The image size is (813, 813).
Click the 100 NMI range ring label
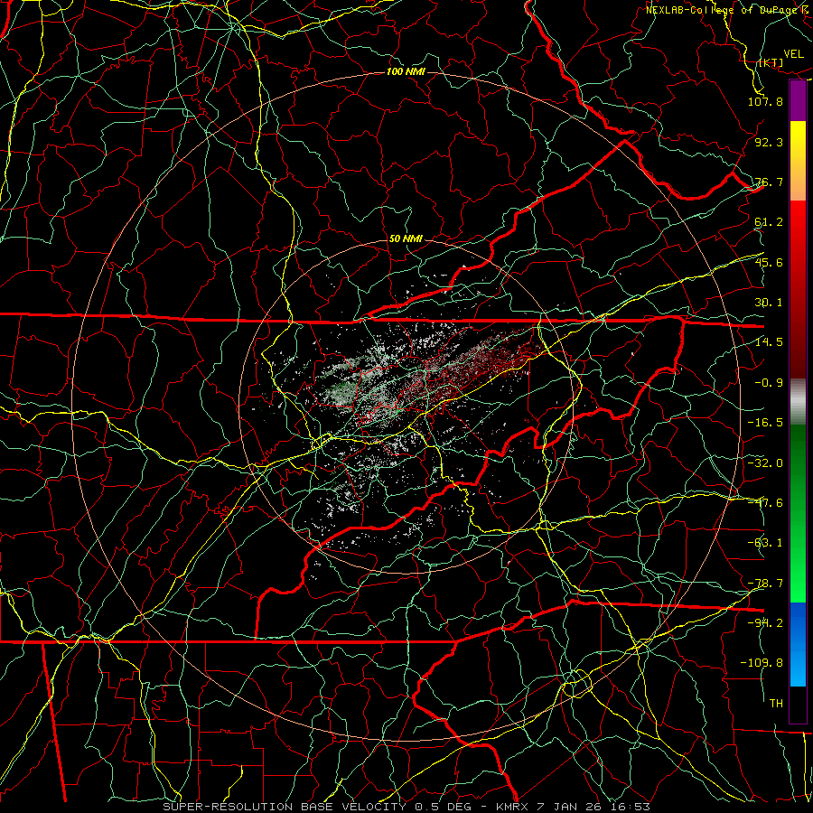[x=406, y=71]
